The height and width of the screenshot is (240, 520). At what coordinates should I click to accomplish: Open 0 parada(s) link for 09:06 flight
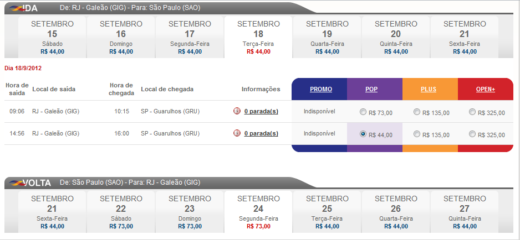point(261,112)
